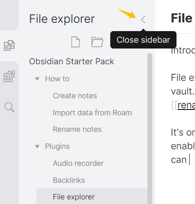Collapse the Plugins folder triangle
This screenshot has height=204, width=195.
click(37, 146)
